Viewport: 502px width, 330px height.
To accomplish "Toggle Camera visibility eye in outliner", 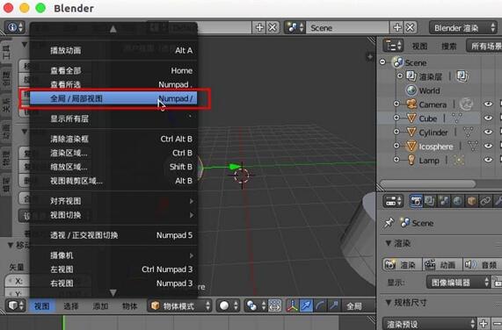I will point(488,104).
